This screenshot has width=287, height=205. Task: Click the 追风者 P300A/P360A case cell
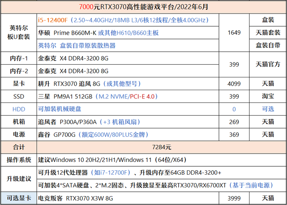click(128, 122)
